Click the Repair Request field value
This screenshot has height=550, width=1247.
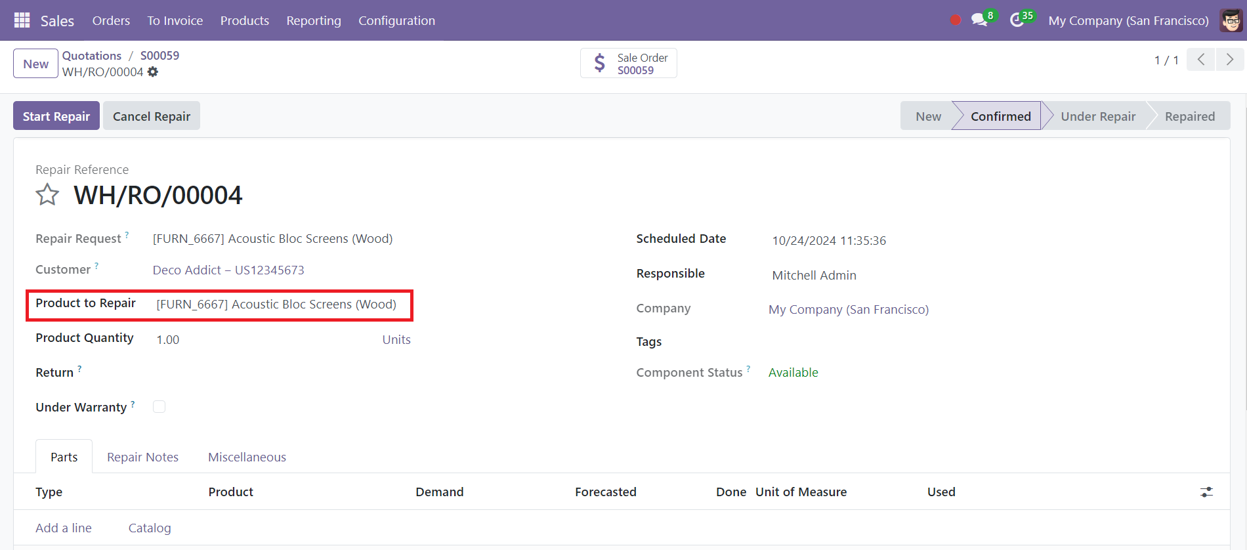pos(272,238)
